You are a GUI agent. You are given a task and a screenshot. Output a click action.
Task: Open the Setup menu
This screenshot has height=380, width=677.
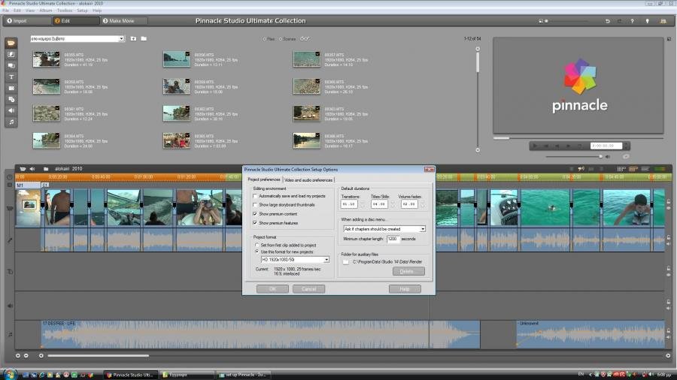pos(82,11)
